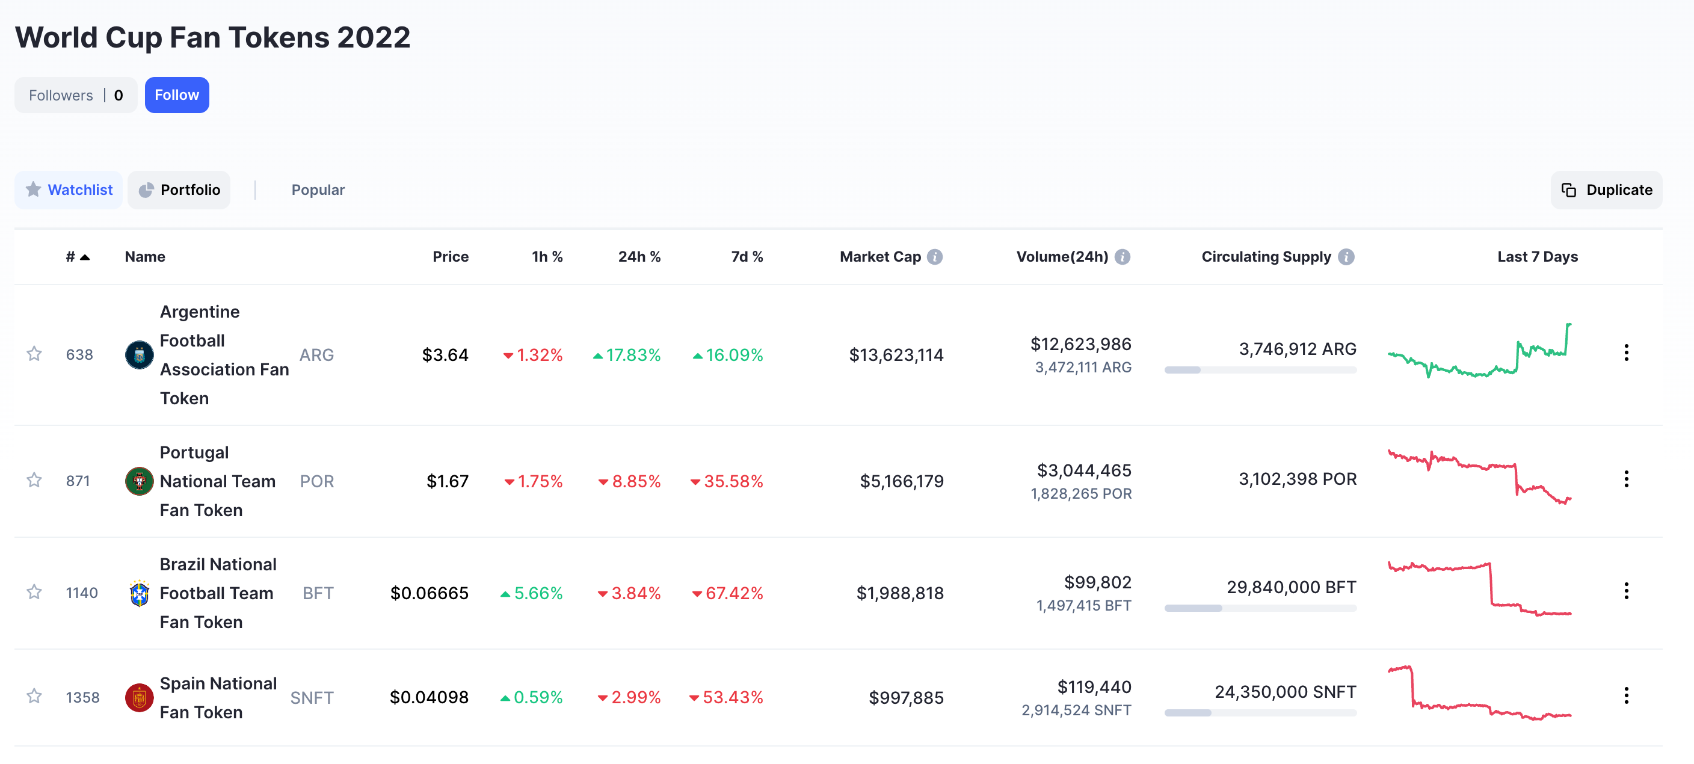
Task: Click the Last 7 Days column header
Action: 1538,257
